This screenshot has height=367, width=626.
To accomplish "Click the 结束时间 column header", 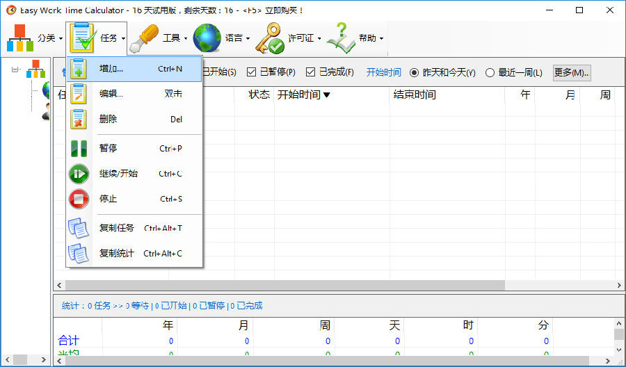I will (x=447, y=95).
